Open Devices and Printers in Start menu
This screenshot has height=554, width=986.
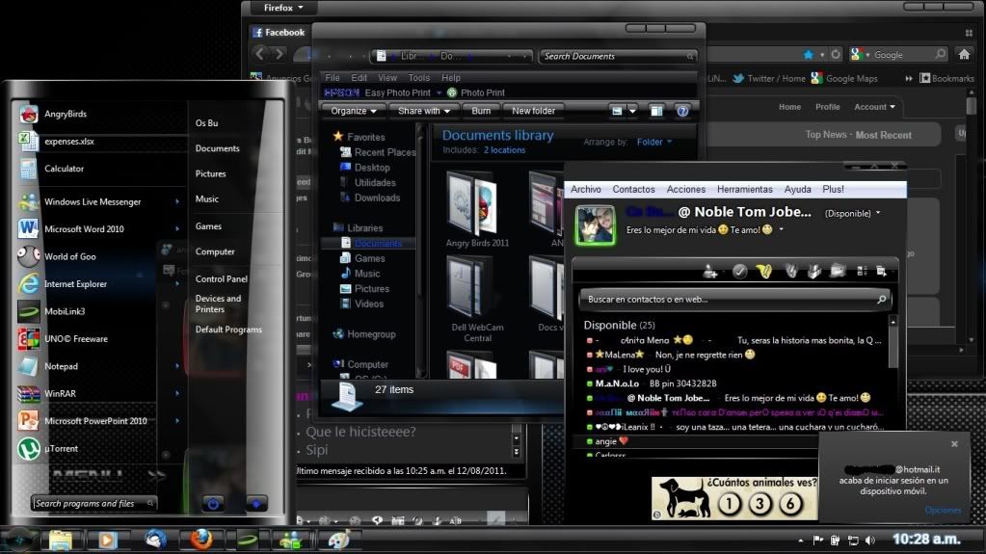point(218,303)
